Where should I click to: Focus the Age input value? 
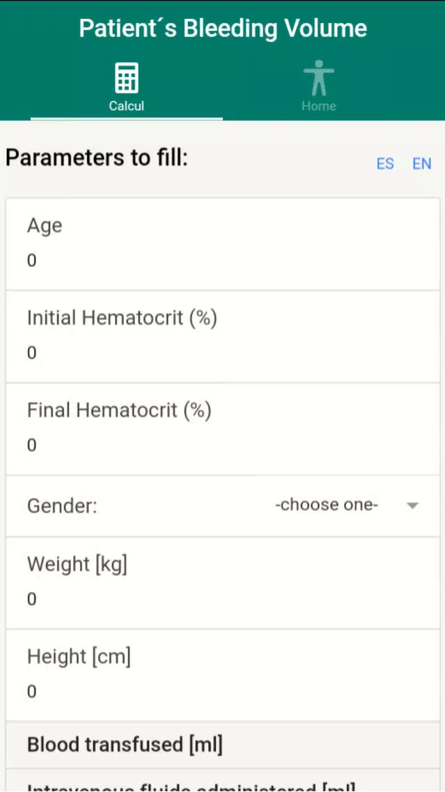click(223, 261)
